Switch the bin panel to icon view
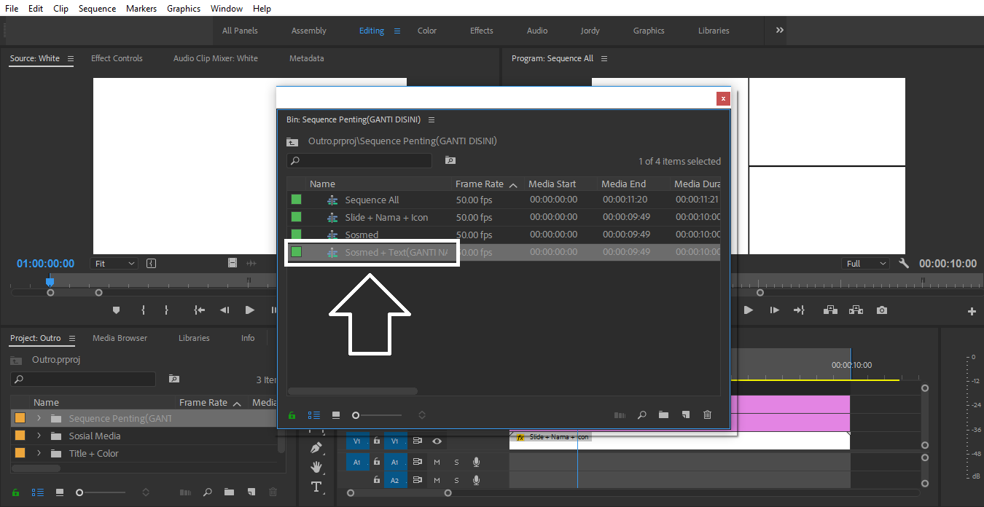The height and width of the screenshot is (507, 984). click(x=336, y=414)
